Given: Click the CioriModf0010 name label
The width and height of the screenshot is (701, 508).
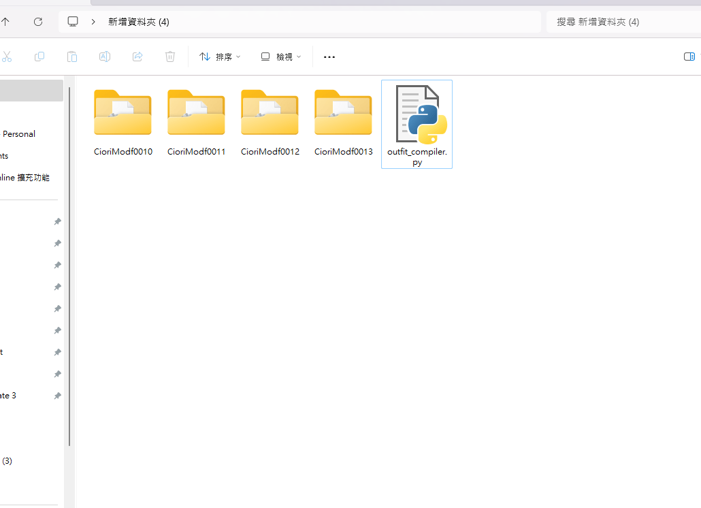Looking at the screenshot, I should (x=123, y=152).
